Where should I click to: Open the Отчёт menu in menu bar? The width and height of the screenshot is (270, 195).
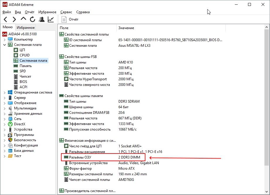coord(29,12)
